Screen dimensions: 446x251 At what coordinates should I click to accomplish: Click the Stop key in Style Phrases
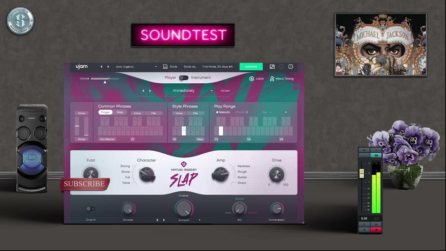200,139
